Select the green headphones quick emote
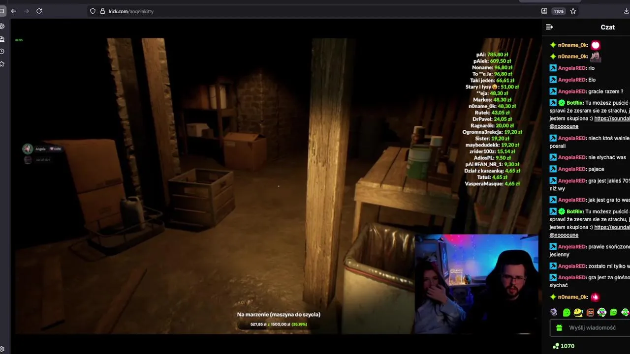This screenshot has width=630, height=354. (602, 312)
